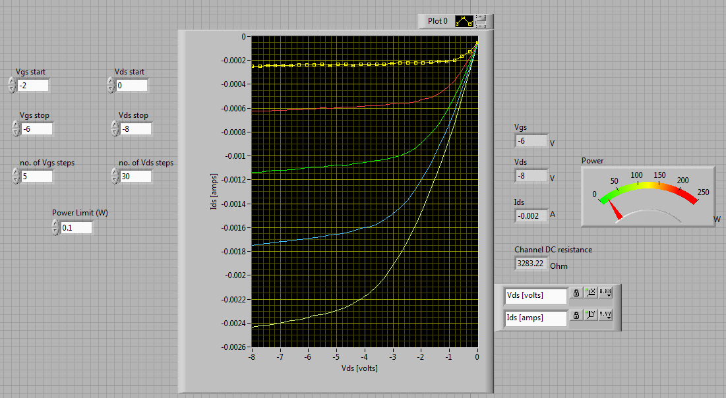Open the Y axis format dropdown (y.yy)
This screenshot has width=726, height=398.
coord(605,315)
